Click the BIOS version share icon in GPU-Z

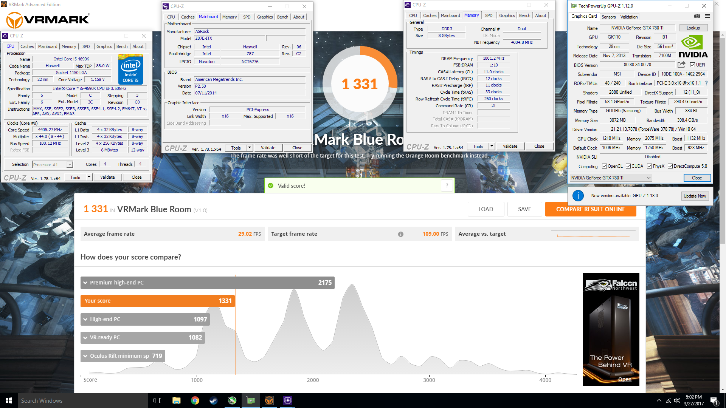tap(681, 65)
